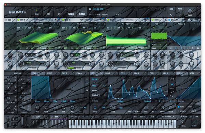Toggle the SUB oscillator on/off

tap(6, 20)
